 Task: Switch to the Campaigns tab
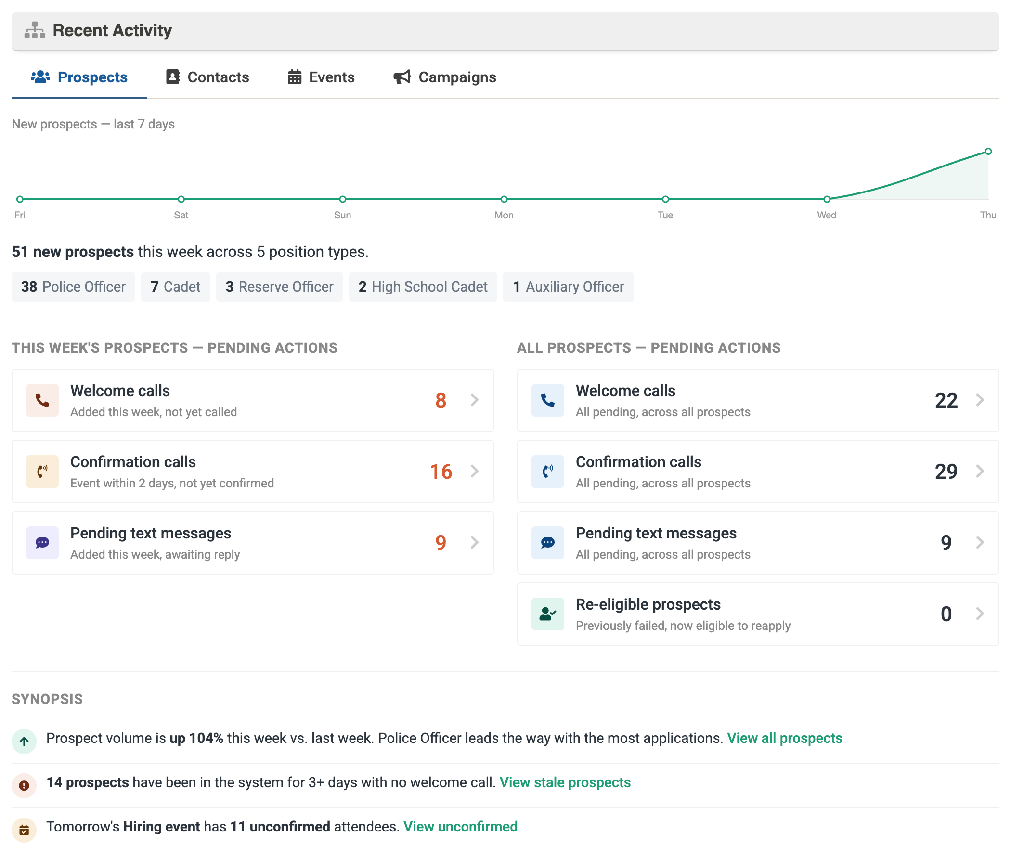pos(445,77)
